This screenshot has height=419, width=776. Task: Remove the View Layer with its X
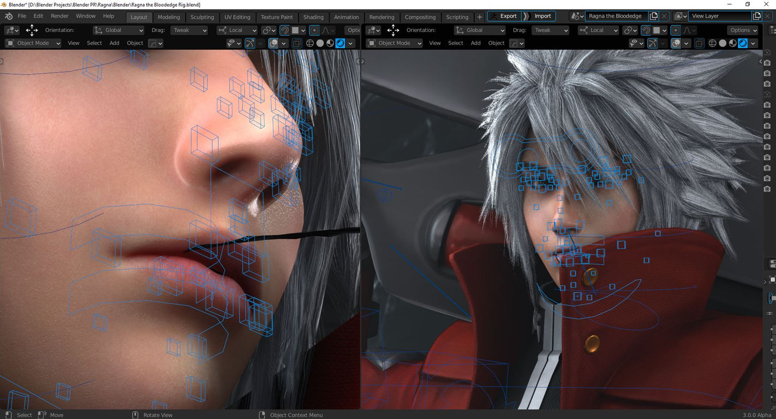tap(767, 16)
